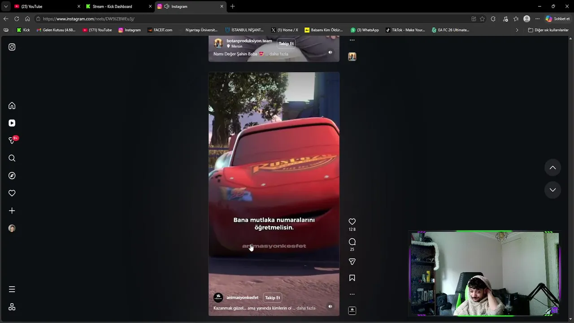Click animasyonkesfet profile avatar

[218, 298]
